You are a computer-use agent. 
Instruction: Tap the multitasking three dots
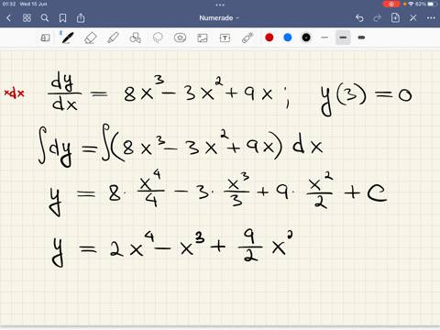point(220,5)
